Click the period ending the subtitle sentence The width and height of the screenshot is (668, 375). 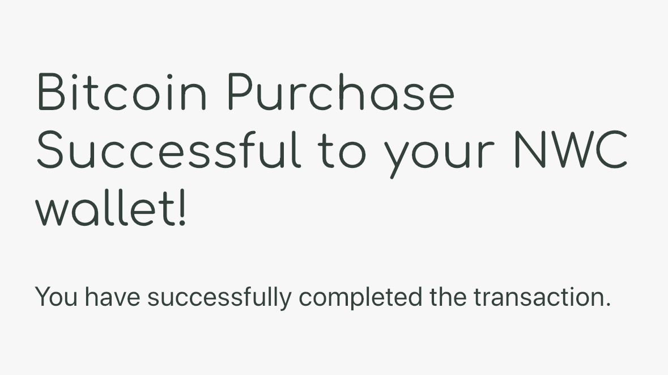point(607,305)
